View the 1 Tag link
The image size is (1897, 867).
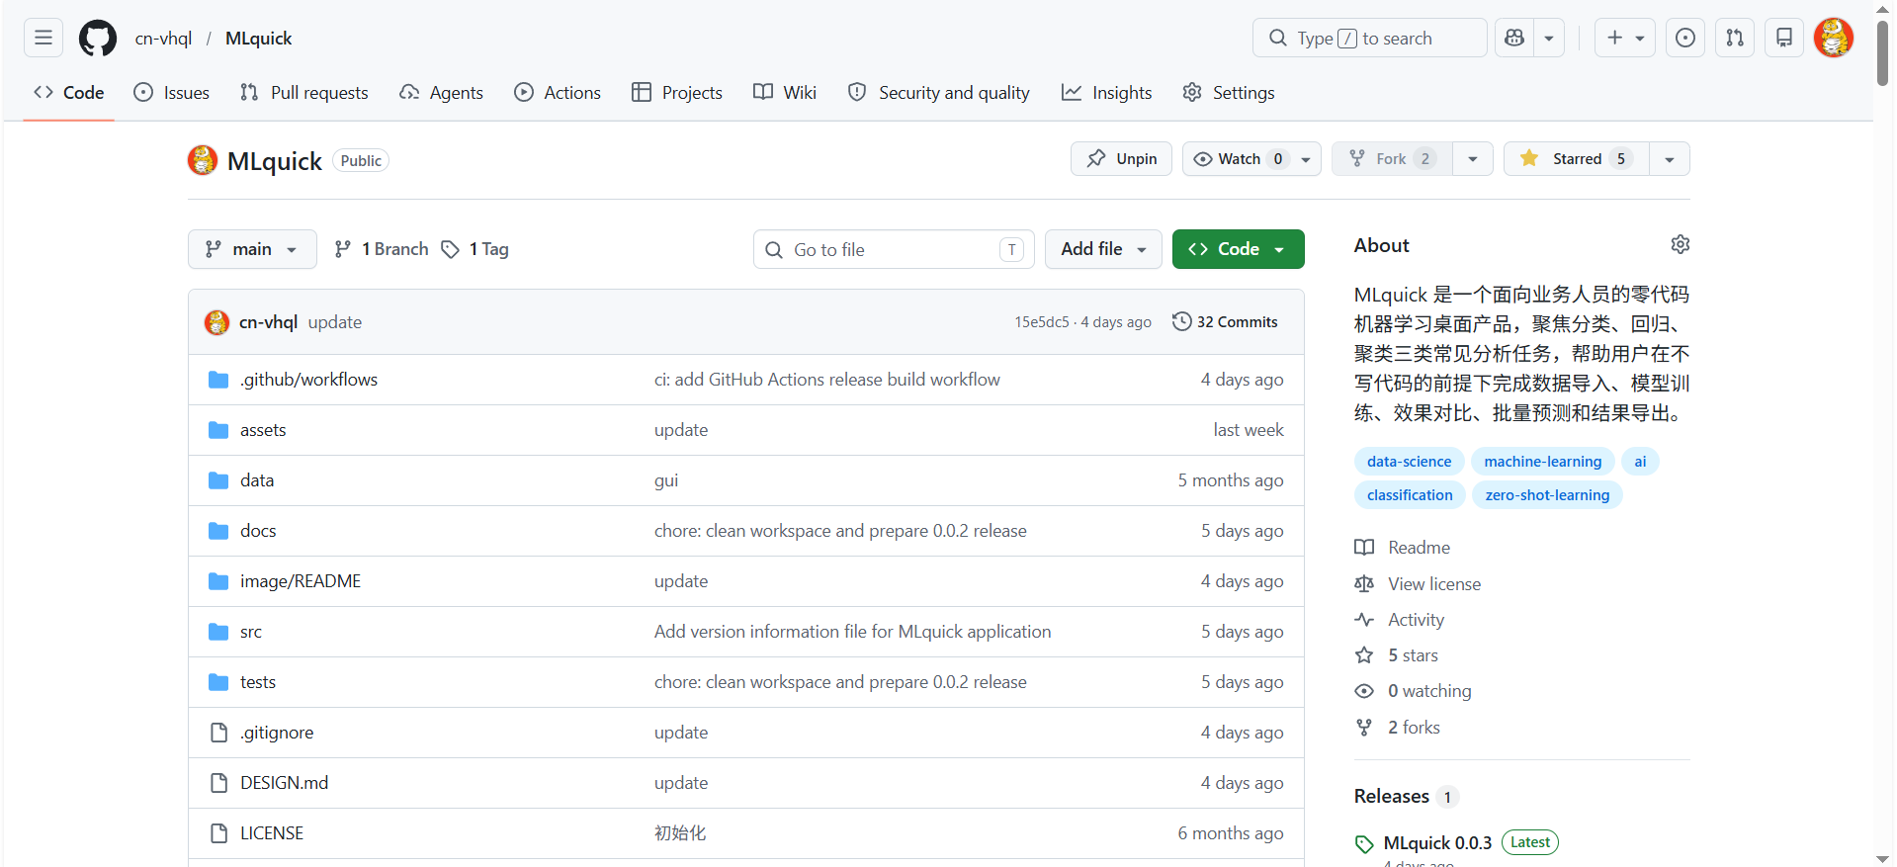pyautogui.click(x=475, y=249)
